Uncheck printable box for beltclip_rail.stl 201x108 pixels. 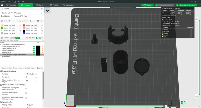coord(34,52)
